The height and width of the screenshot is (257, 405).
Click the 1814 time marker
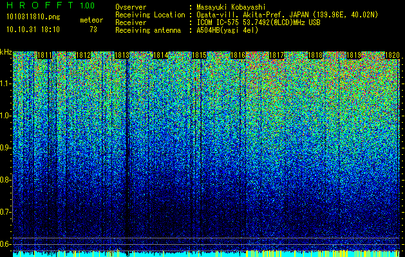coord(161,55)
